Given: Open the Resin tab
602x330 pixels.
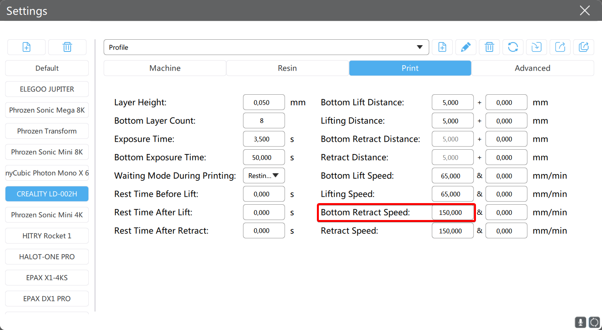Looking at the screenshot, I should click(x=287, y=68).
